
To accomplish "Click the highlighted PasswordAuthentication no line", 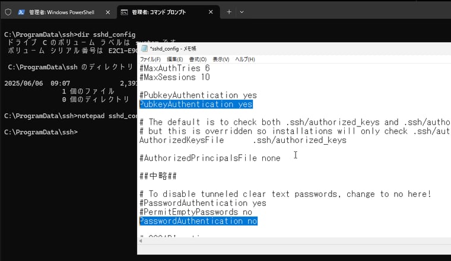I will tap(198, 221).
